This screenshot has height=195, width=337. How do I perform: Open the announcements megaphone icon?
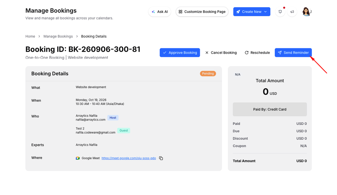tap(292, 12)
